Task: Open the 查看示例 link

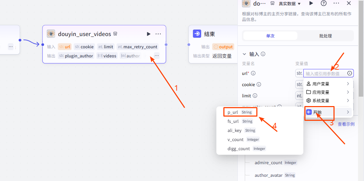Action: tap(346, 124)
